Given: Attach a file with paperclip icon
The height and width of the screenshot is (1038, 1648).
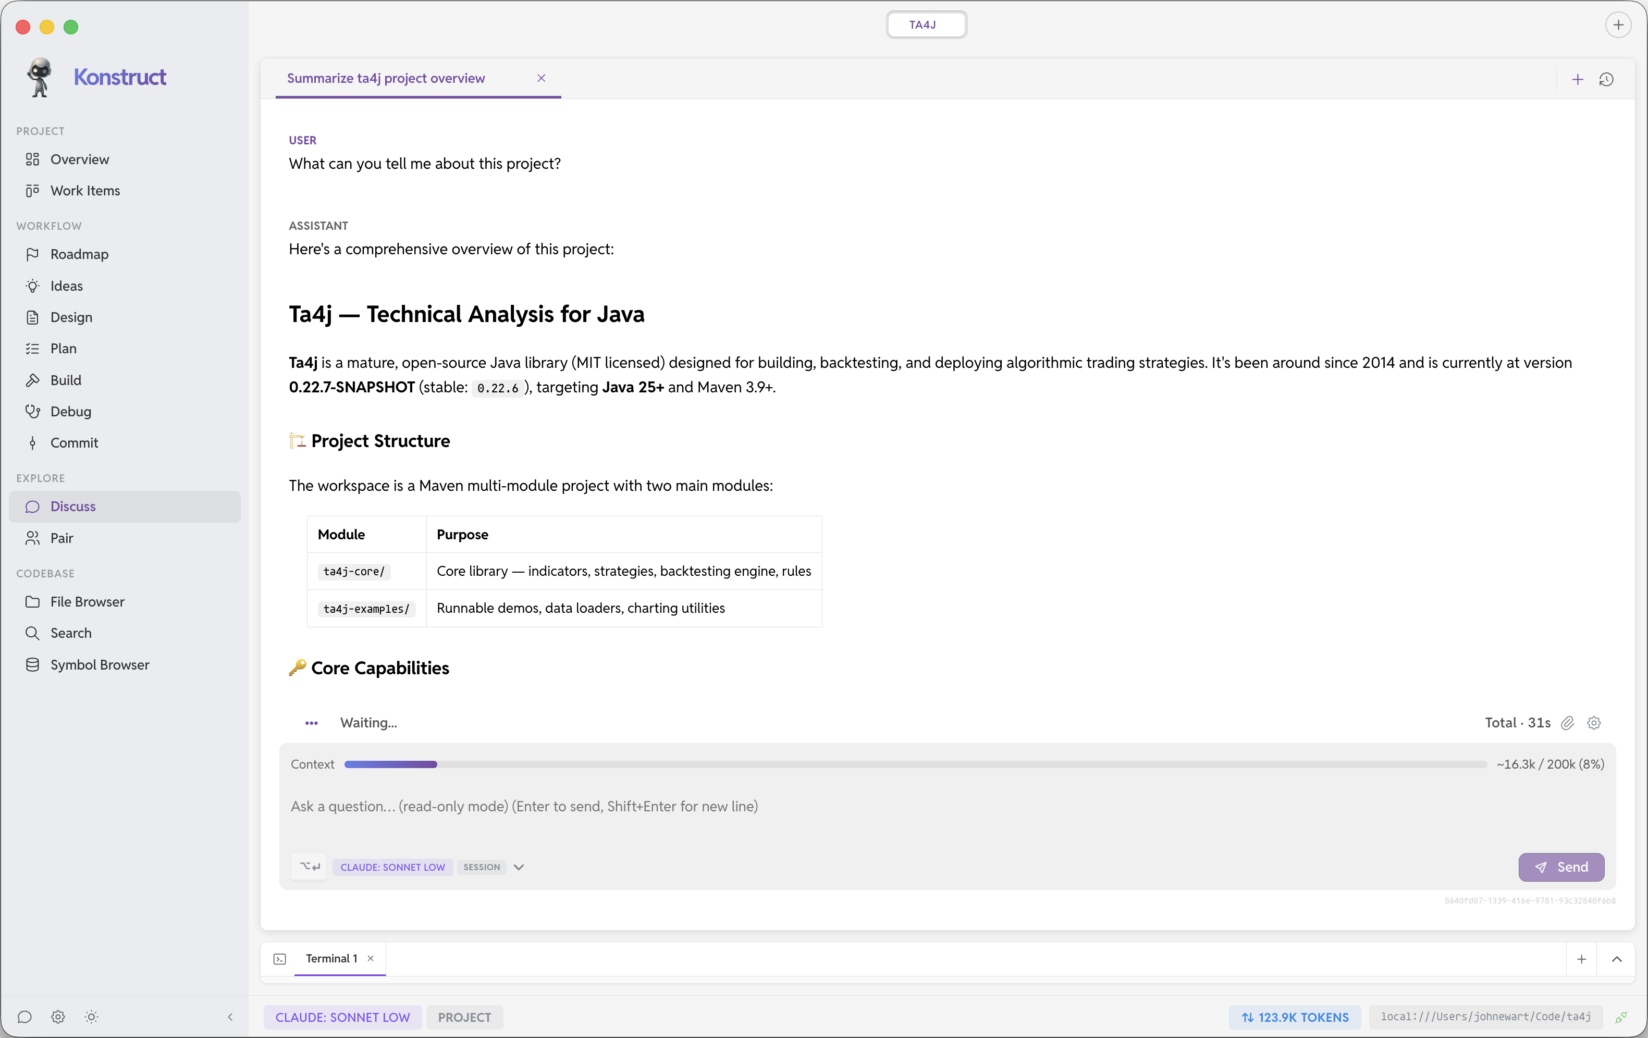Looking at the screenshot, I should click(1567, 723).
